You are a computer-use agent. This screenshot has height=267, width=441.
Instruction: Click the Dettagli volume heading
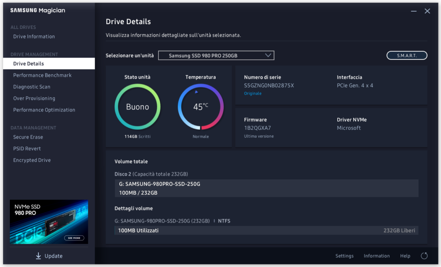tap(134, 209)
